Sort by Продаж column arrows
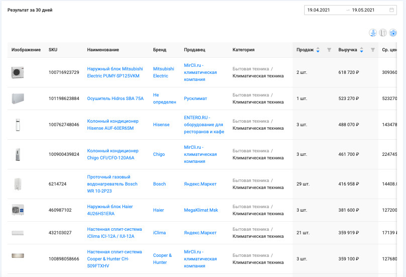The width and height of the screenshot is (406, 277). (x=318, y=50)
